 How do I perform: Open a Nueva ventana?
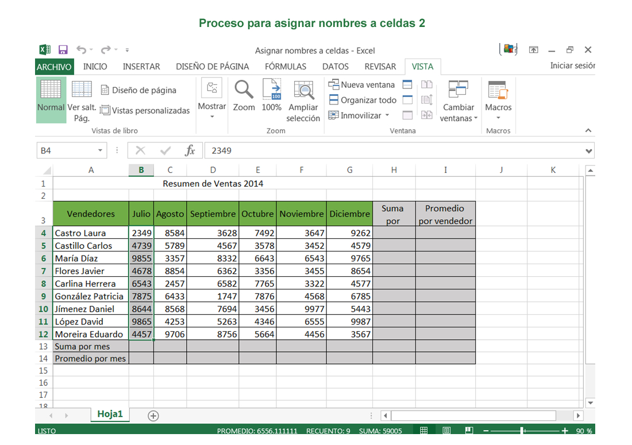pos(361,84)
